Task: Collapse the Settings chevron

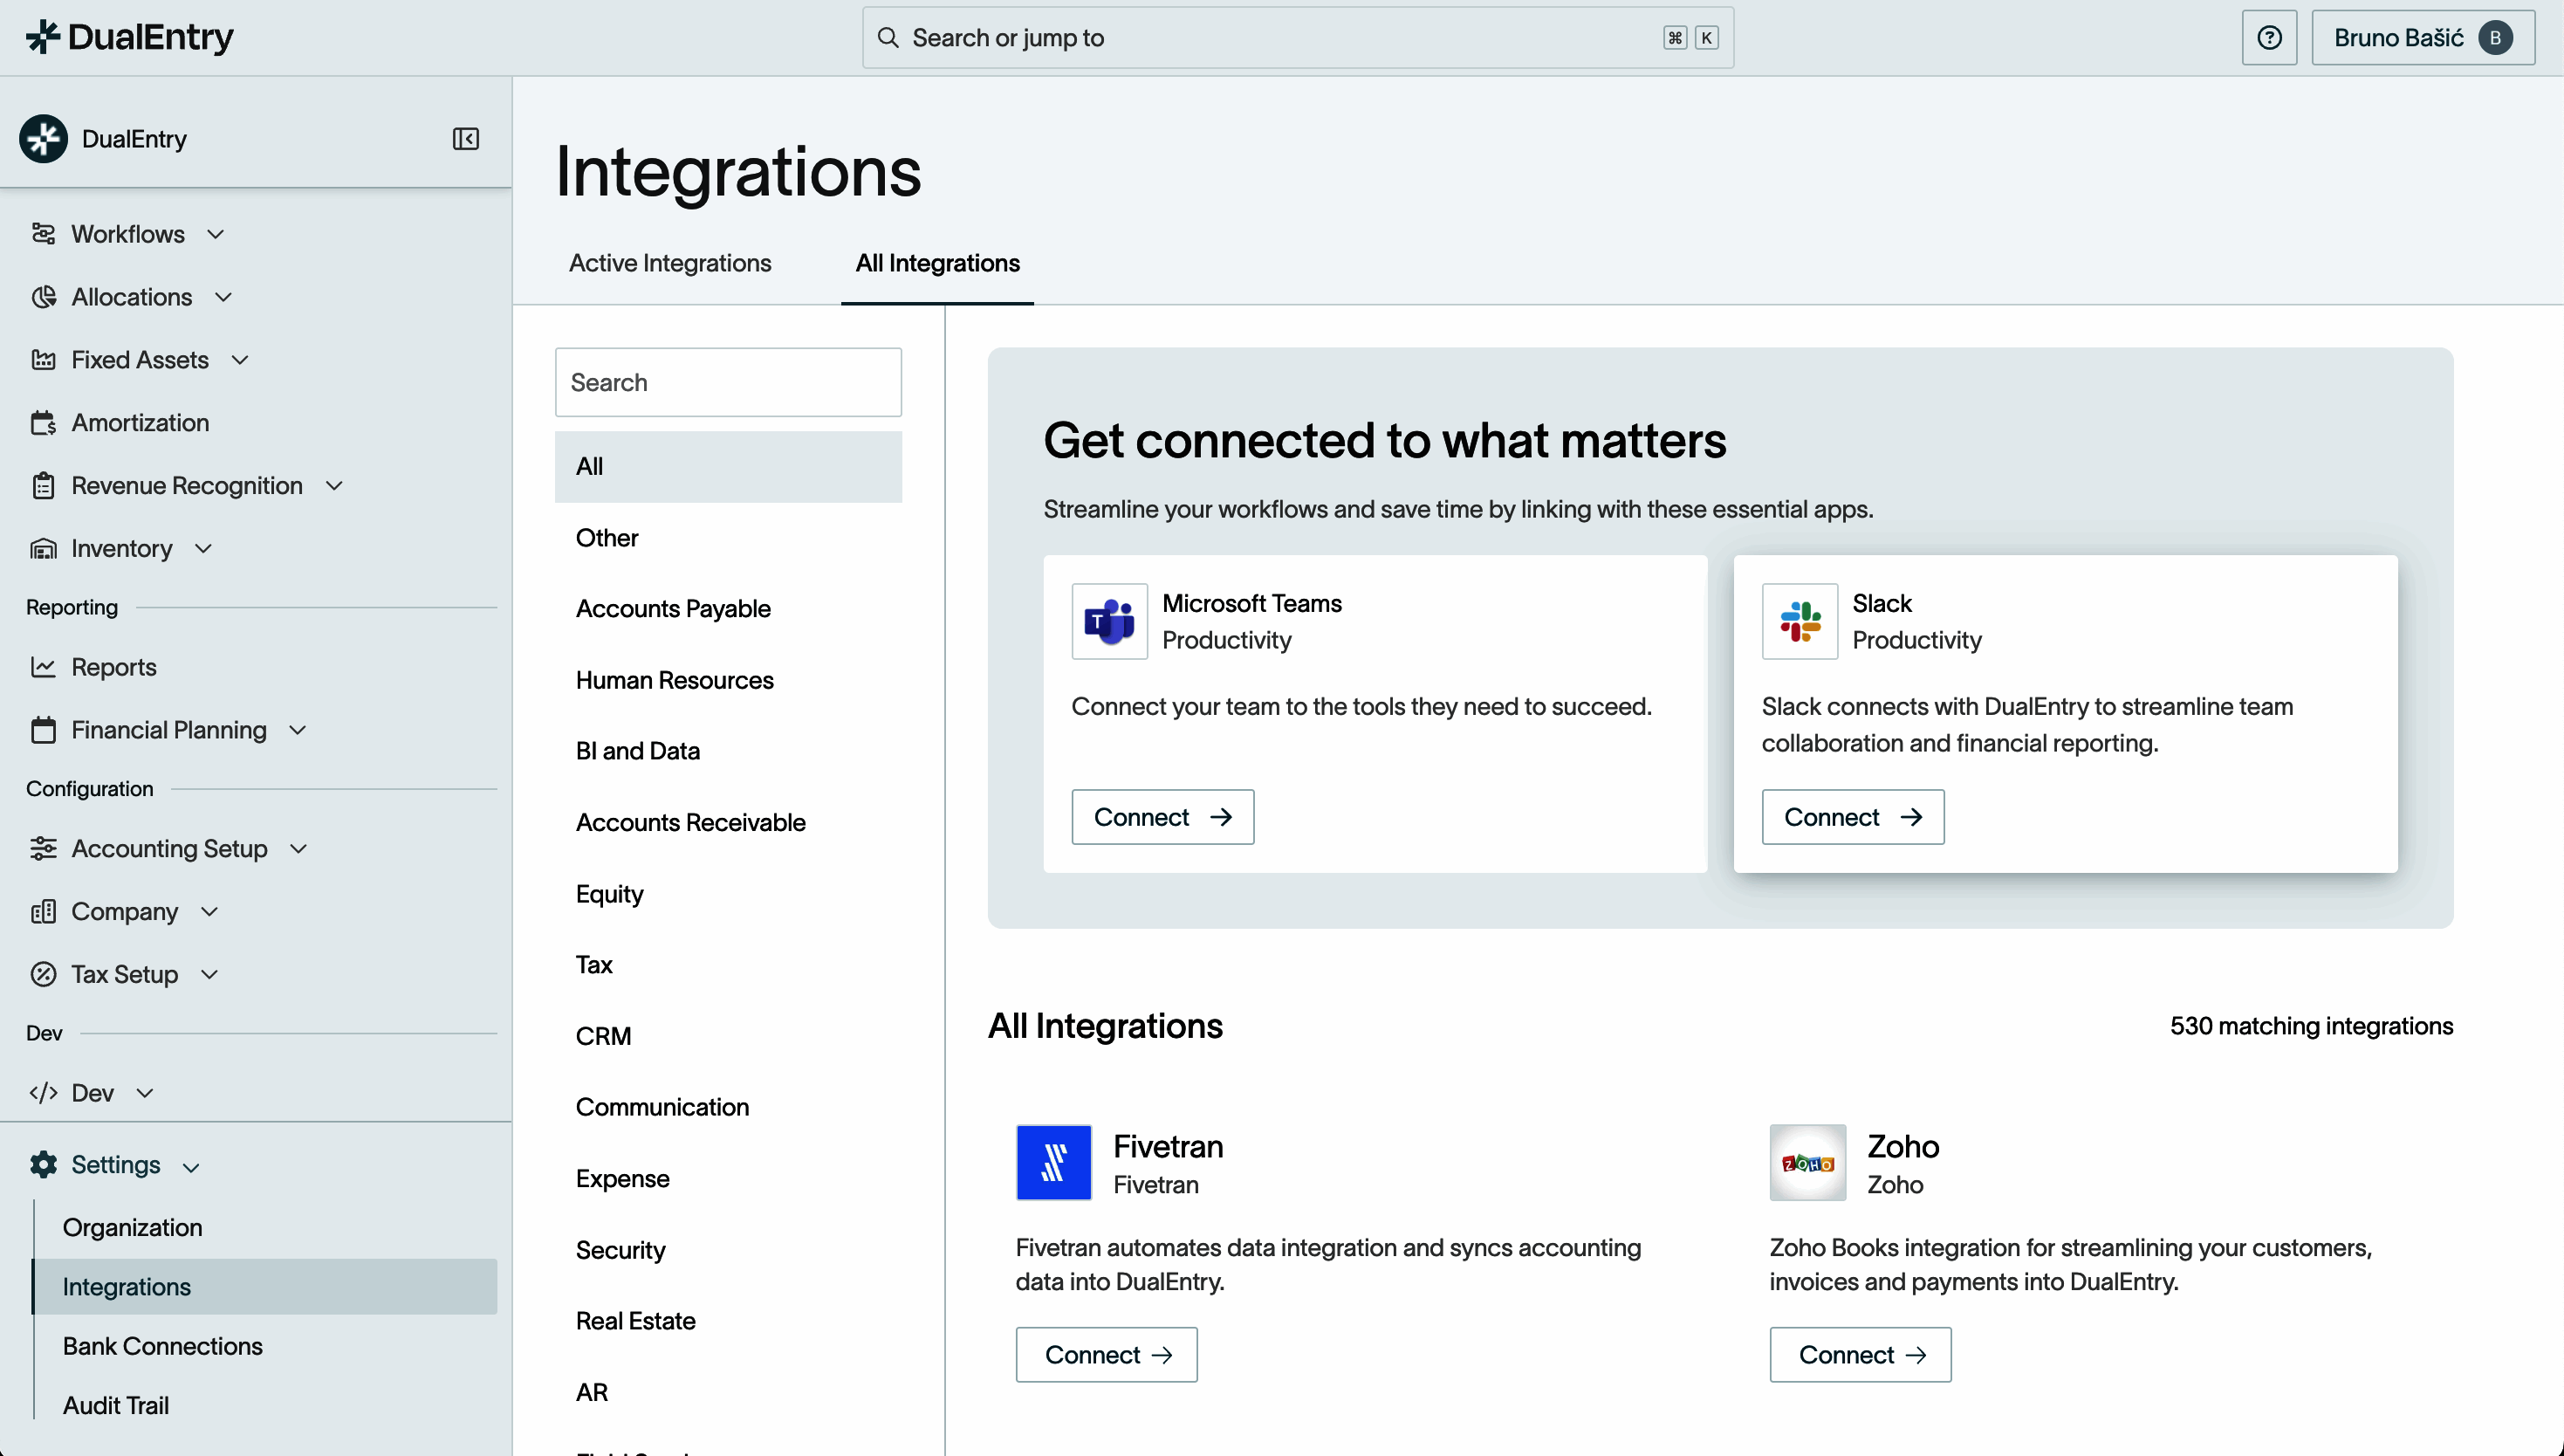Action: coord(191,1167)
